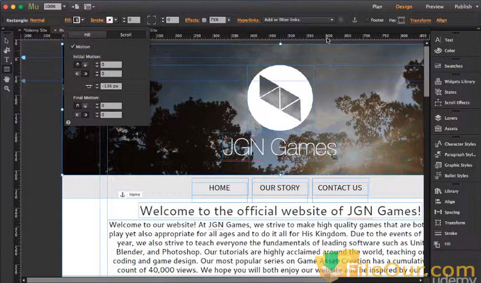Open the Fill panel in right sidebar
The height and width of the screenshot is (283, 481).
click(x=443, y=244)
